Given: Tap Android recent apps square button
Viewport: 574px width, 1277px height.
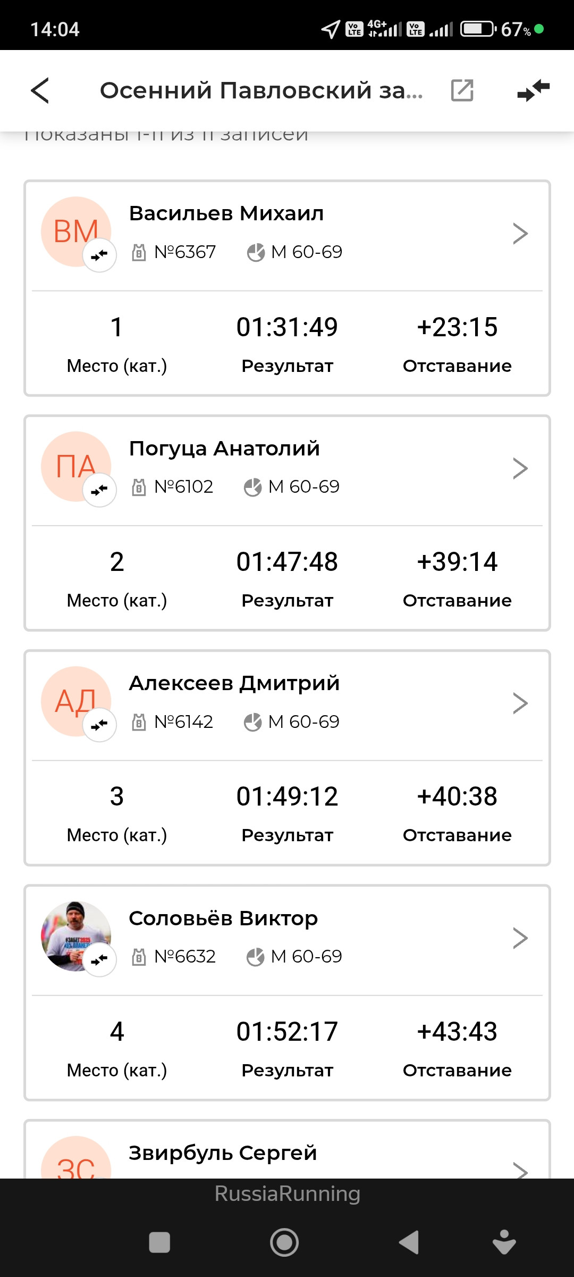Looking at the screenshot, I should tap(159, 1242).
